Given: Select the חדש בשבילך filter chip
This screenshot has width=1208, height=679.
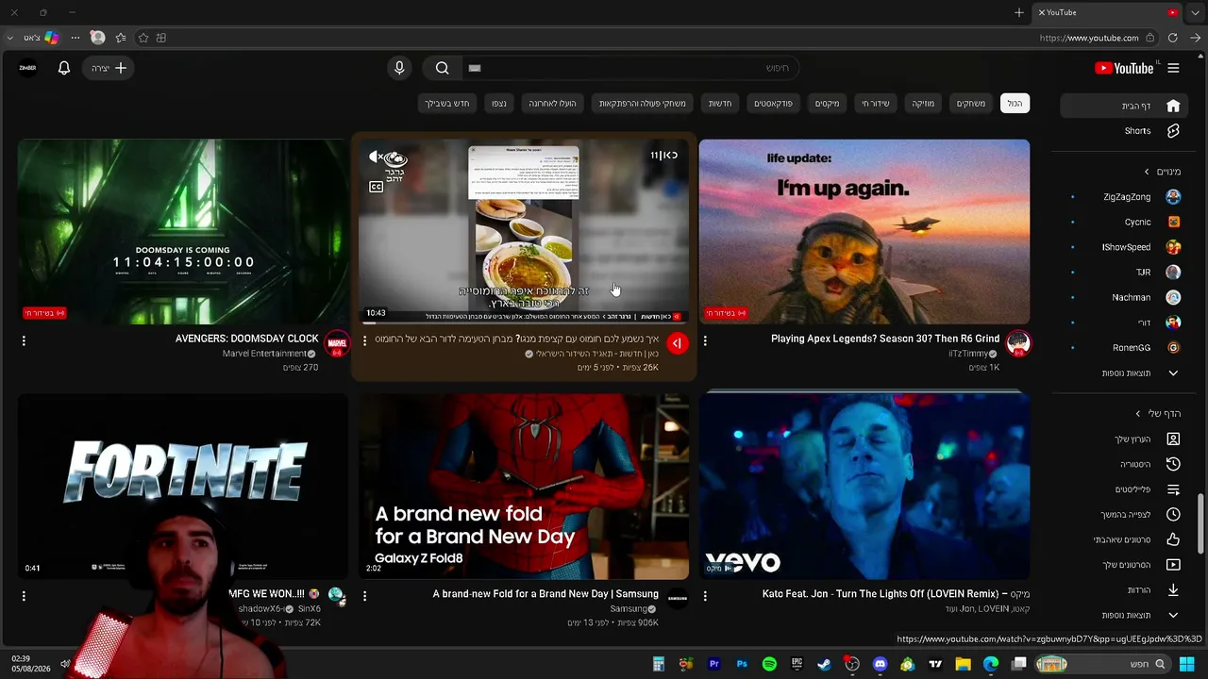Looking at the screenshot, I should point(446,104).
